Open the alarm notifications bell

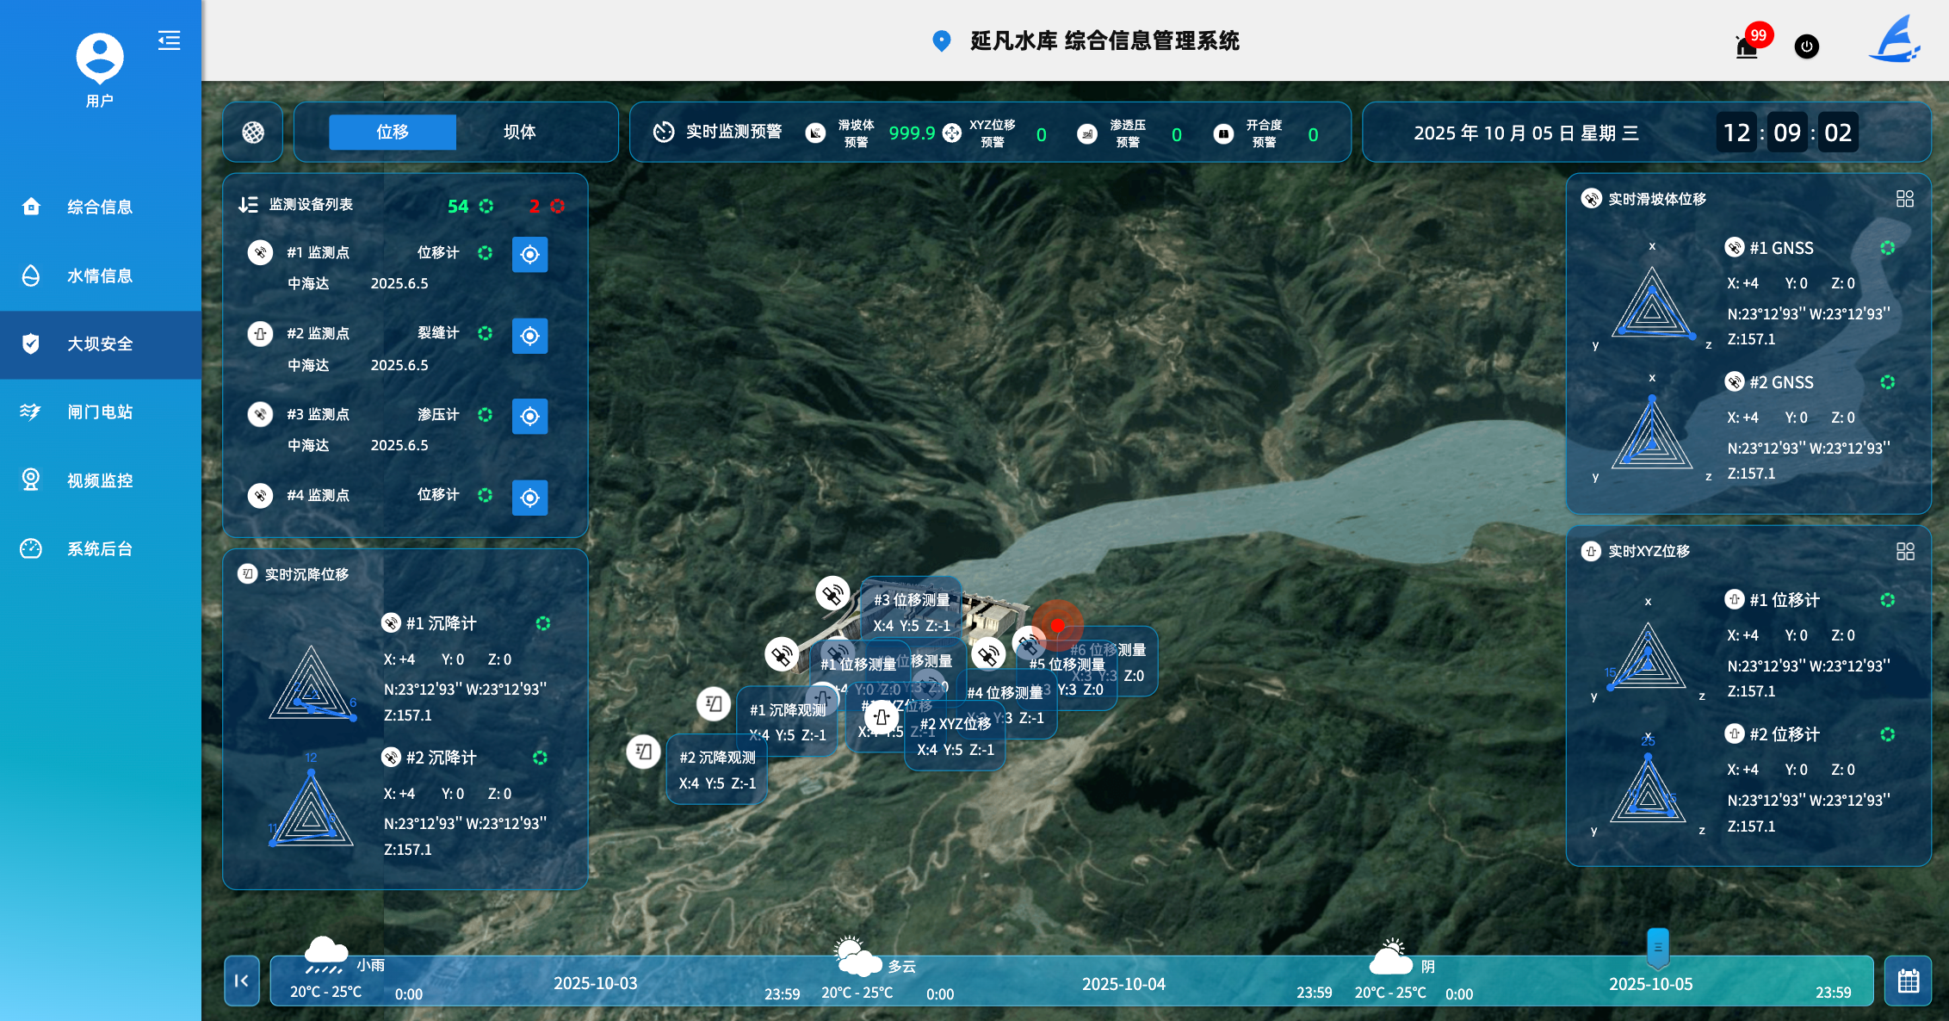[1747, 46]
